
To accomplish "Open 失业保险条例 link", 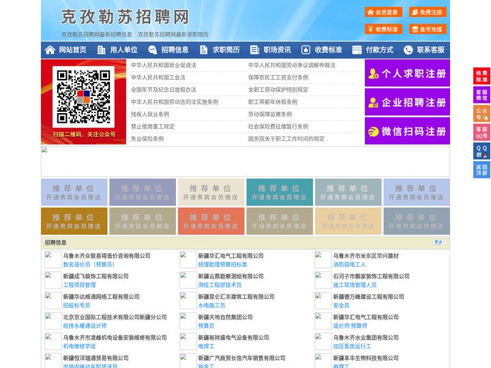I will coord(147,138).
